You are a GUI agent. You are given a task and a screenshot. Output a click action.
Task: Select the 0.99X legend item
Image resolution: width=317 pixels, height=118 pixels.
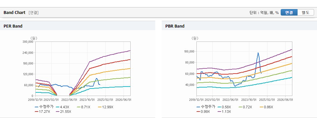pyautogui.click(x=204, y=112)
